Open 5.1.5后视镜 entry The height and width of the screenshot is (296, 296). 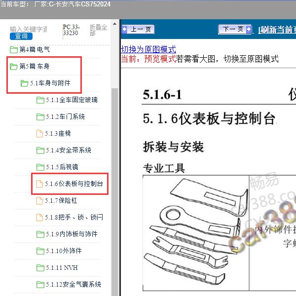[62, 167]
